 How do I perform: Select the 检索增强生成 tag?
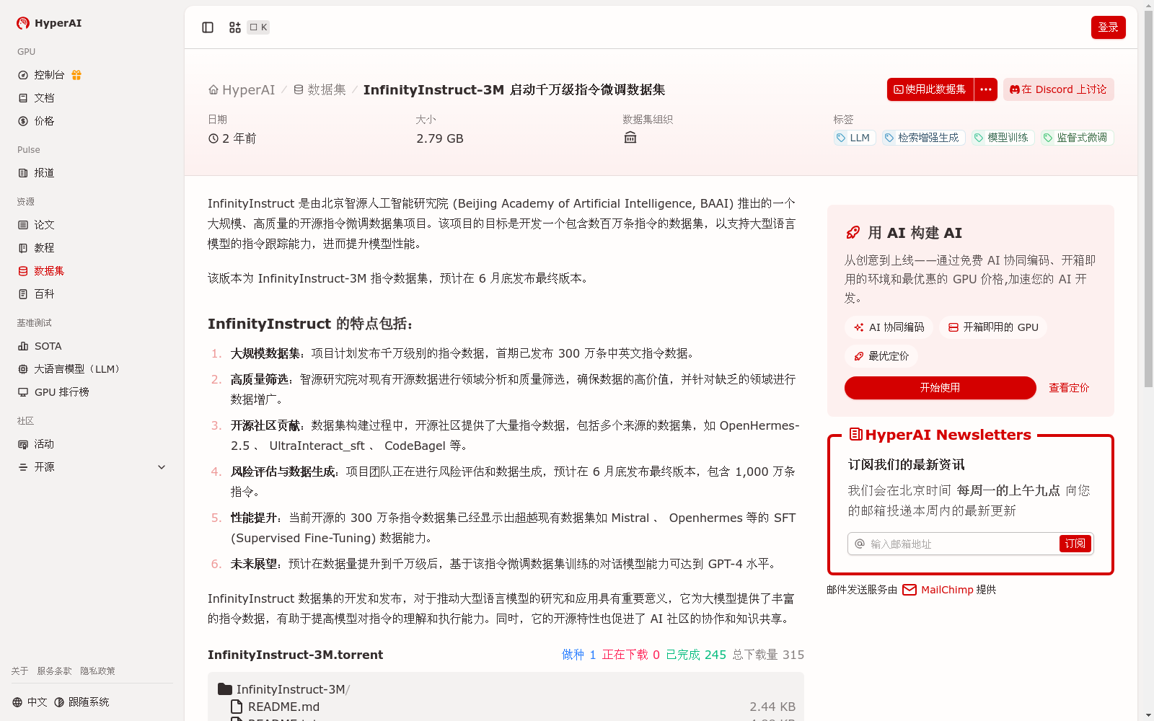pyautogui.click(x=922, y=138)
